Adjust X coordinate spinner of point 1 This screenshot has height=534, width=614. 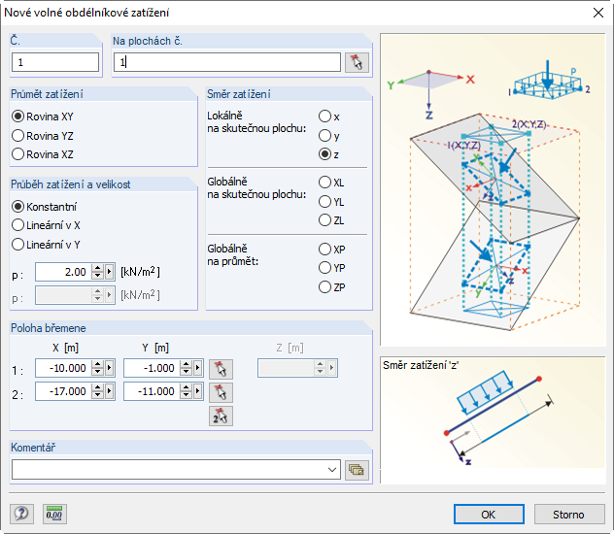[97, 368]
